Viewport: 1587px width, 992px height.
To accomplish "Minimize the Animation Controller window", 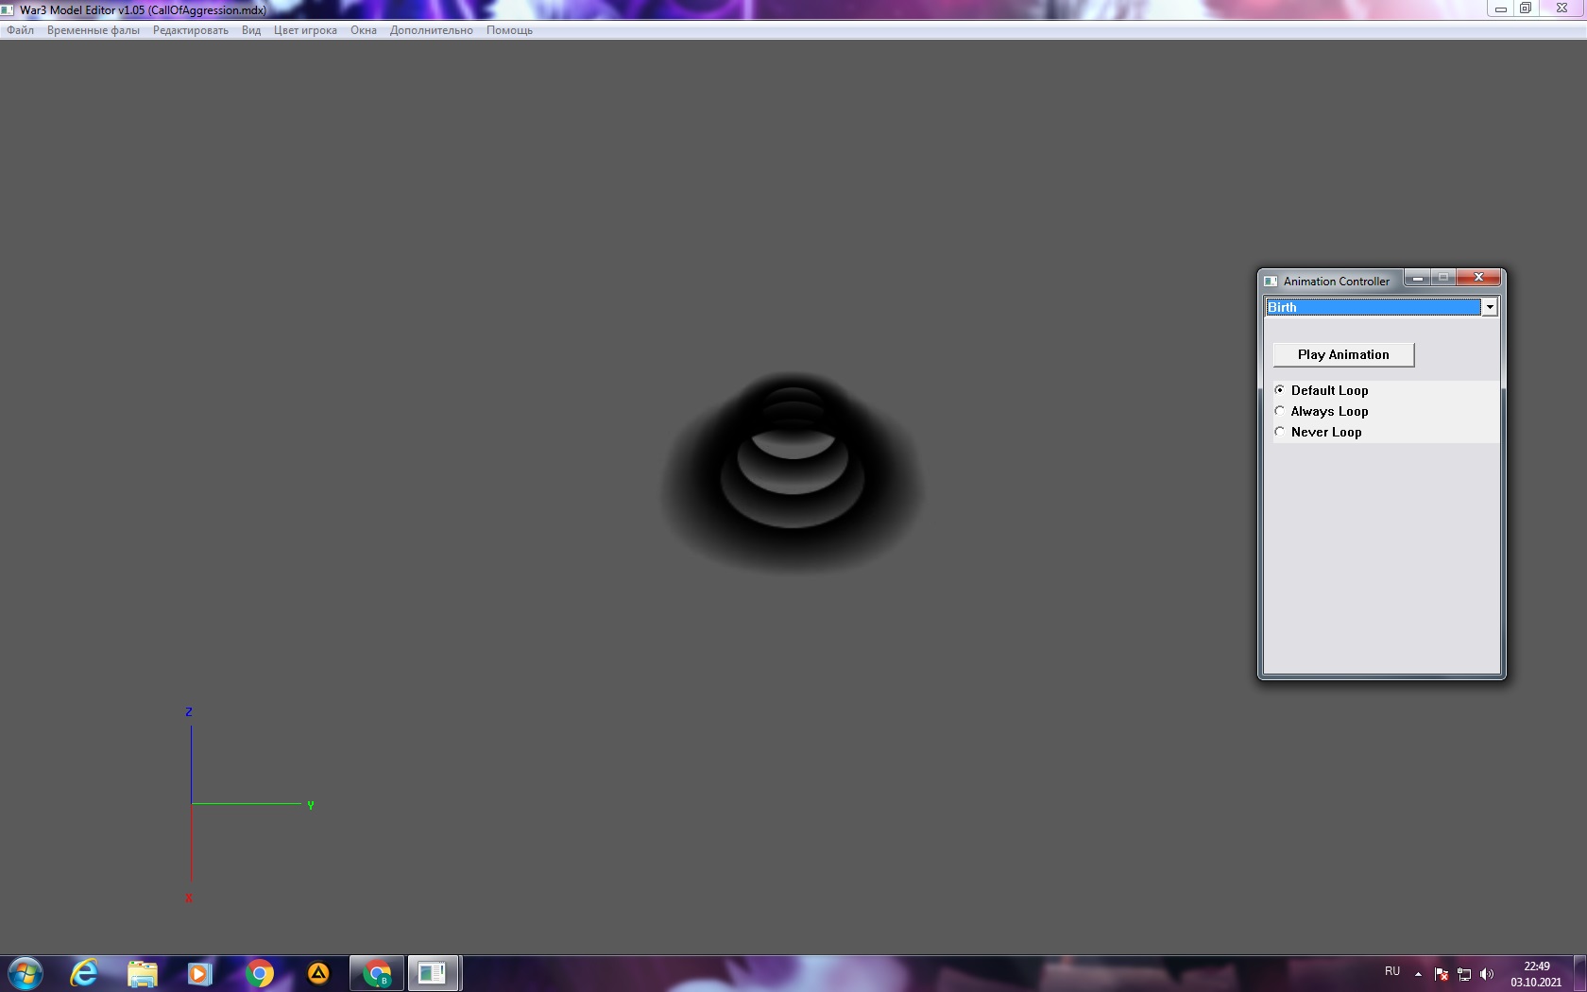I will click(1417, 278).
